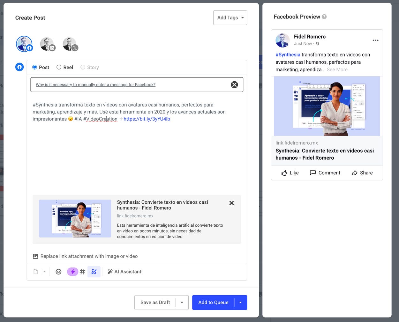
Task: Click the Facebook Preview help question icon
Action: coord(324,17)
